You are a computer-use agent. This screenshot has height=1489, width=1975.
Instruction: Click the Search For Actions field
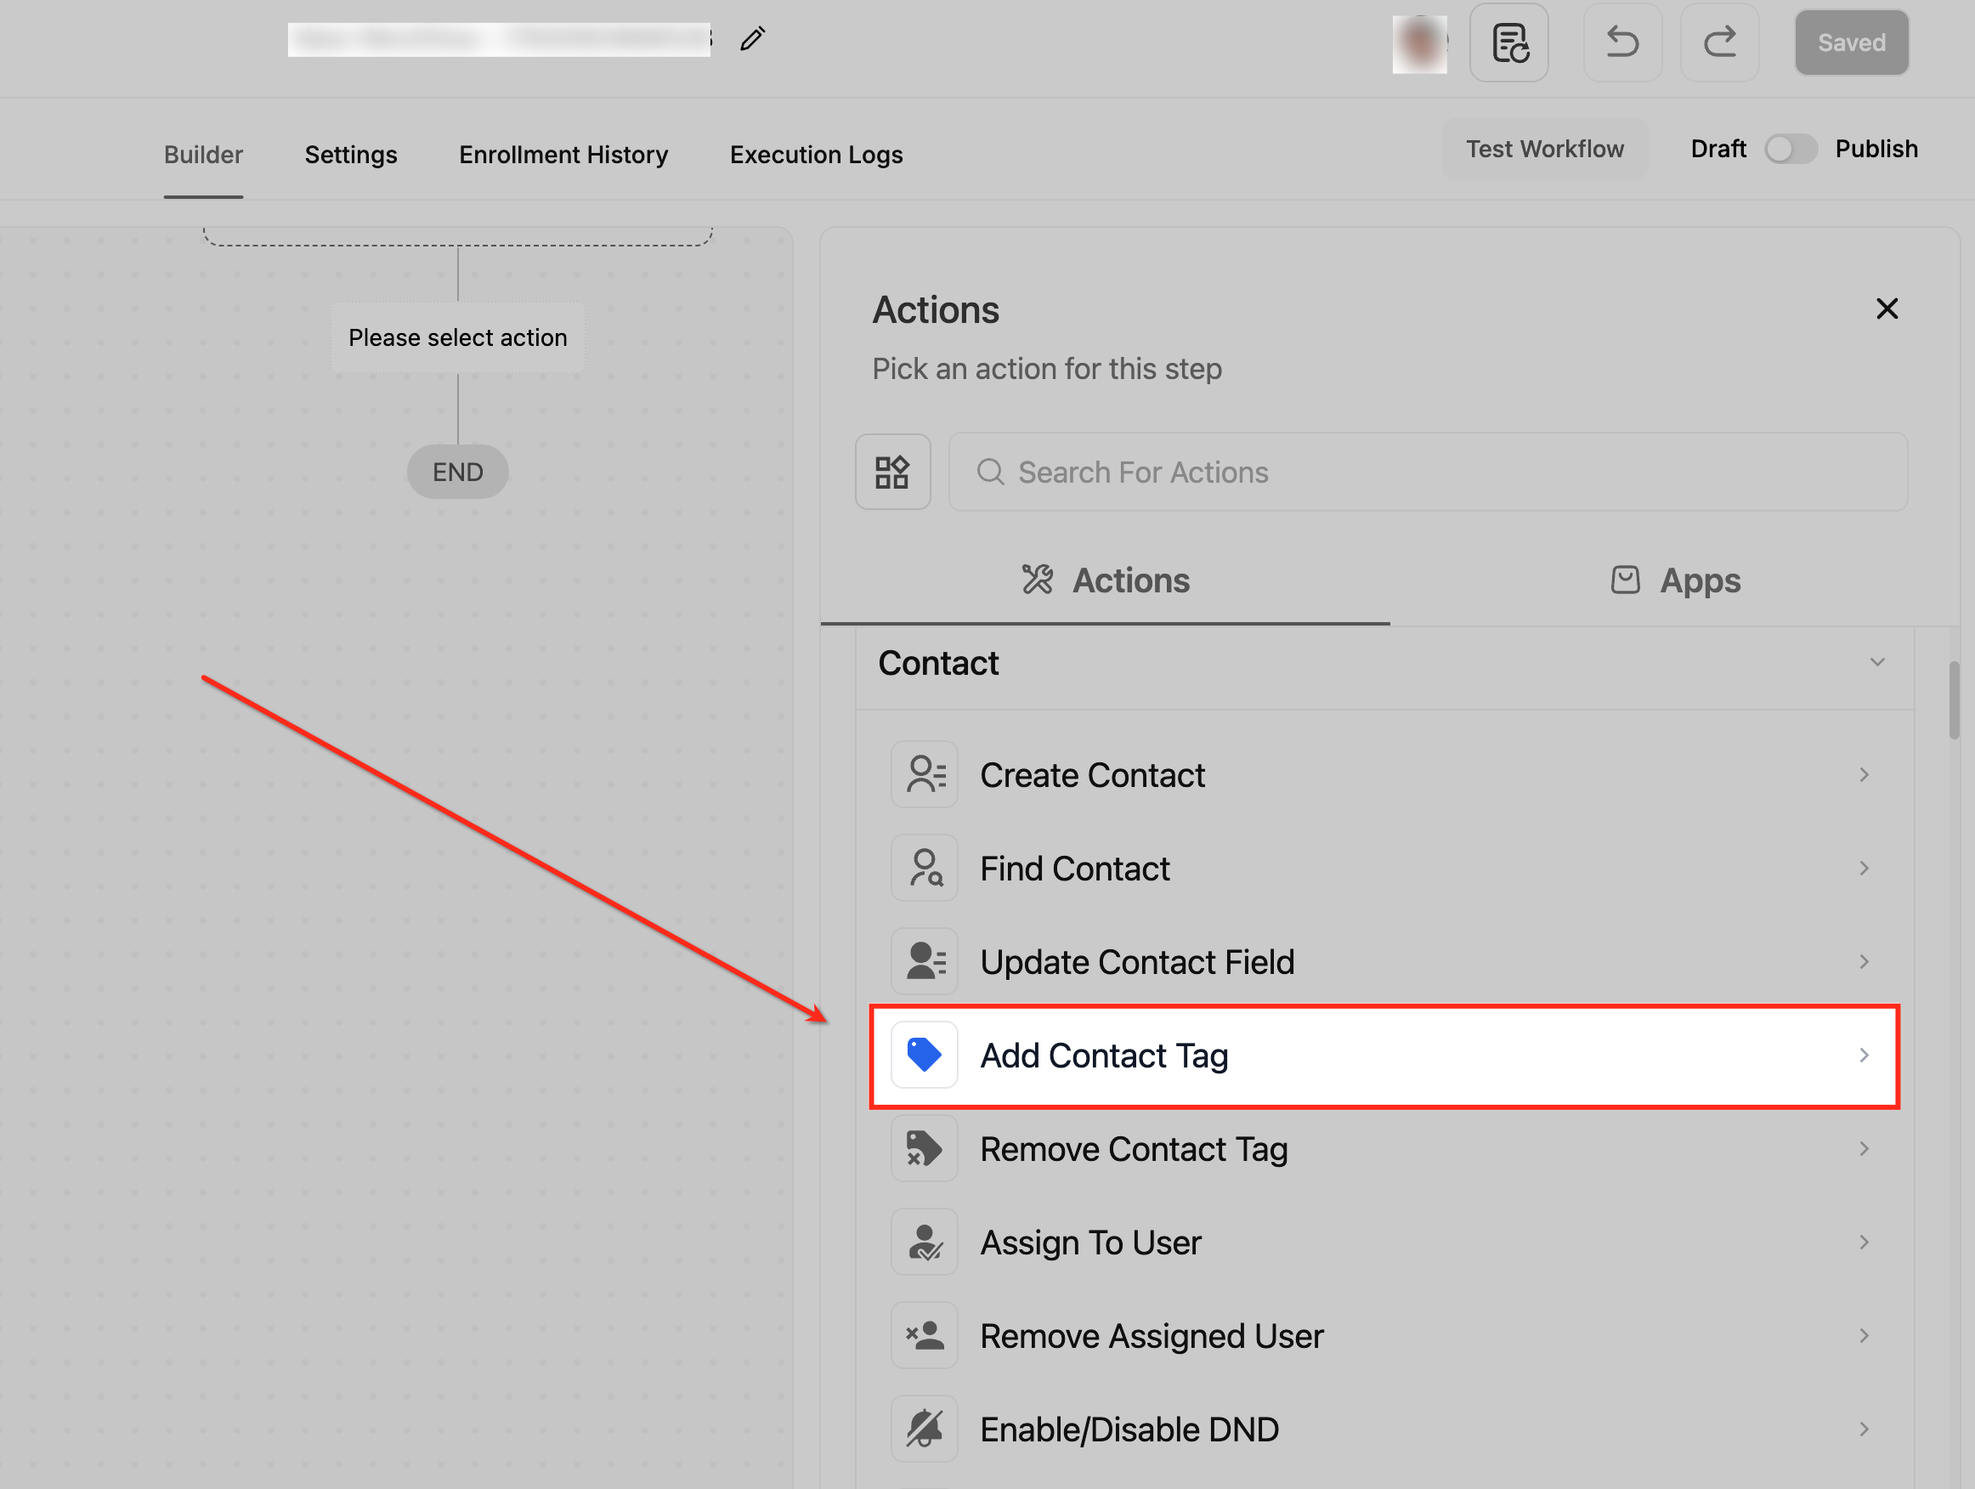click(x=1427, y=473)
